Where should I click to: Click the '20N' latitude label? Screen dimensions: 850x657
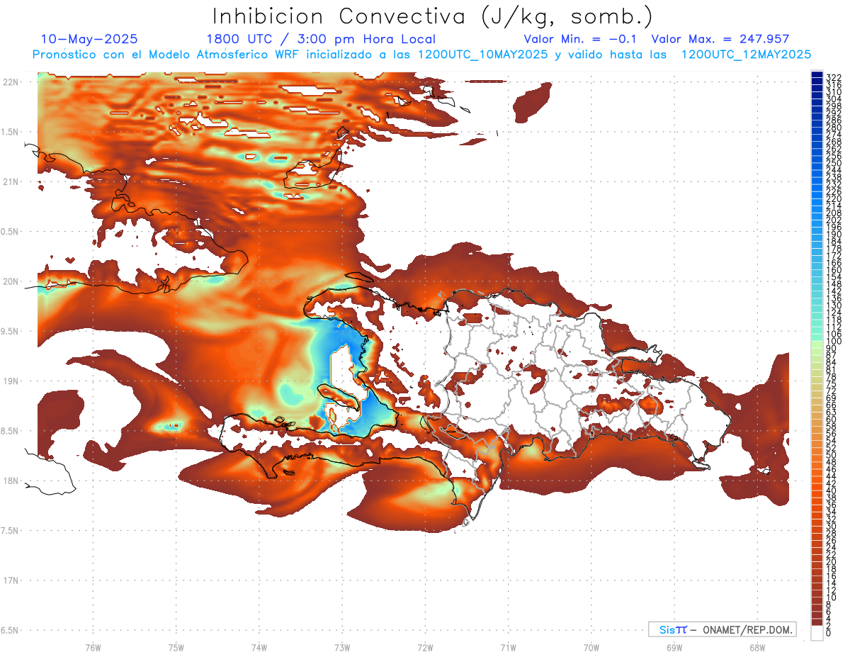pyautogui.click(x=10, y=281)
